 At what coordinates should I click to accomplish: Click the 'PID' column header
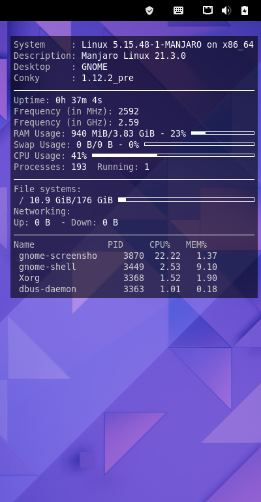click(115, 245)
